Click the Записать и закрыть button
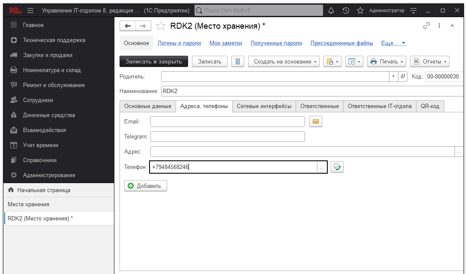Screen dimensions: 467x274 (154, 61)
